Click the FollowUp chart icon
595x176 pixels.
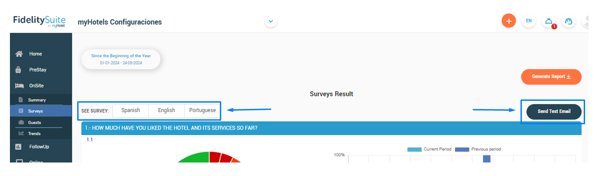19,147
